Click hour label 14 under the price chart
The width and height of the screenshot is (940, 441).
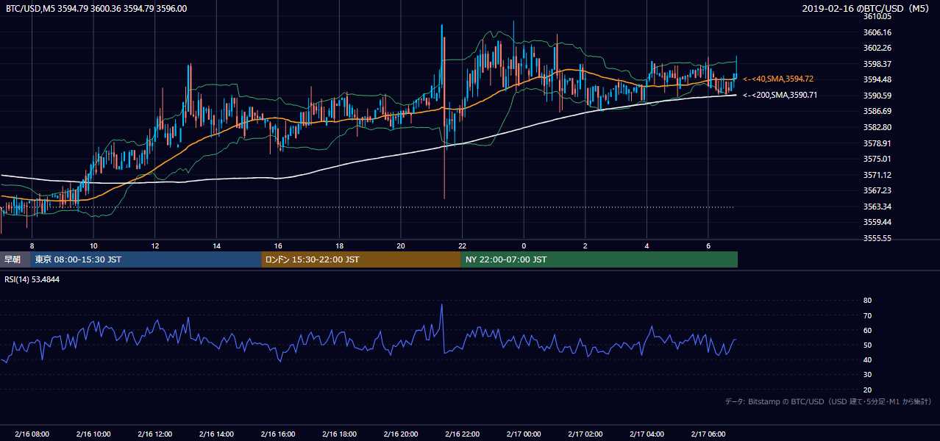coord(216,245)
